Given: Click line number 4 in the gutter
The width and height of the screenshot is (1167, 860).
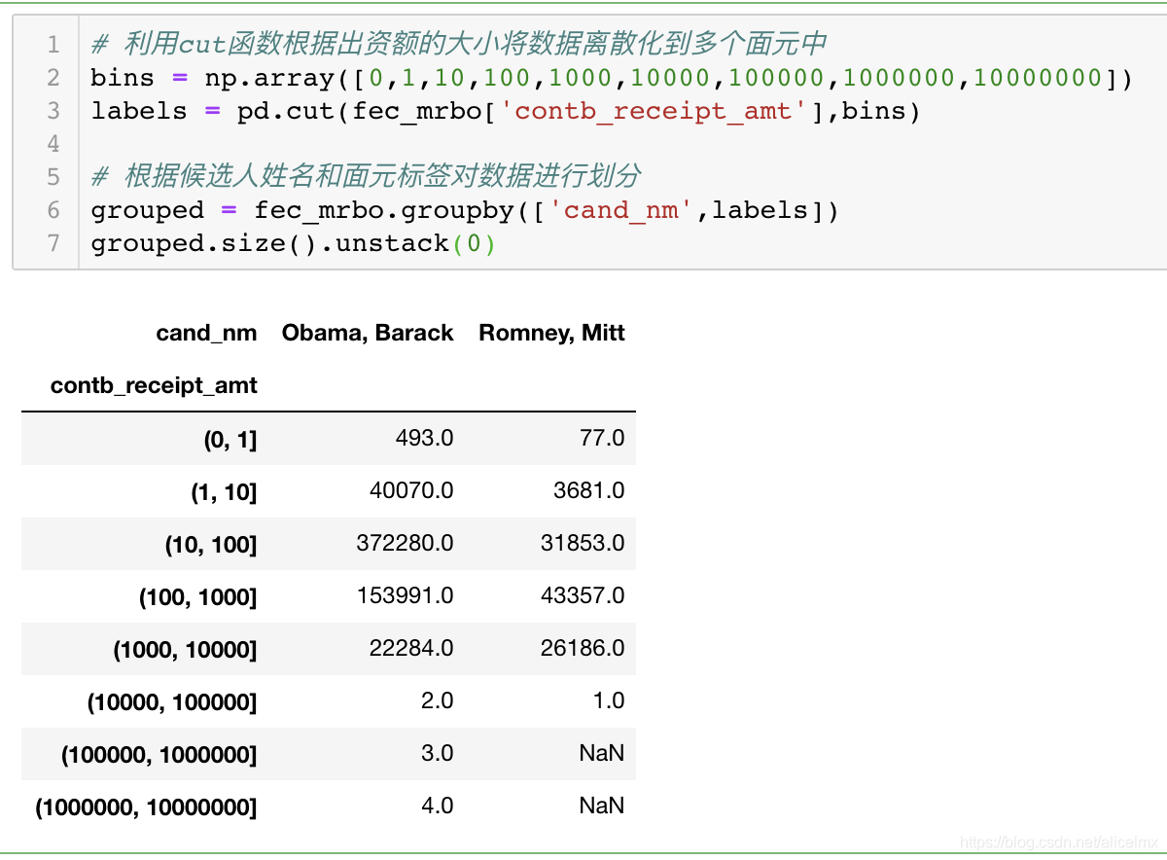Looking at the screenshot, I should 53,144.
